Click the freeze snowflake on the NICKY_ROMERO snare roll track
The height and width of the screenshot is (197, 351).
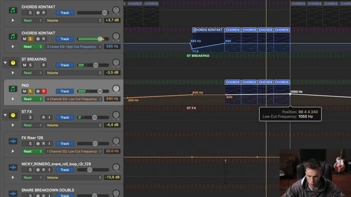38,170
